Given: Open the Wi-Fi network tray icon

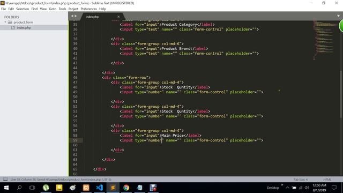Looking at the screenshot, I should point(301,188).
